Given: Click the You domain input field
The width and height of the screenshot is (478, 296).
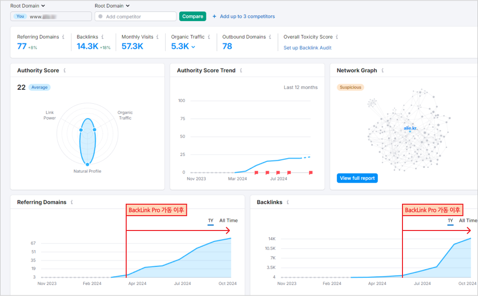Looking at the screenshot, I should point(51,16).
